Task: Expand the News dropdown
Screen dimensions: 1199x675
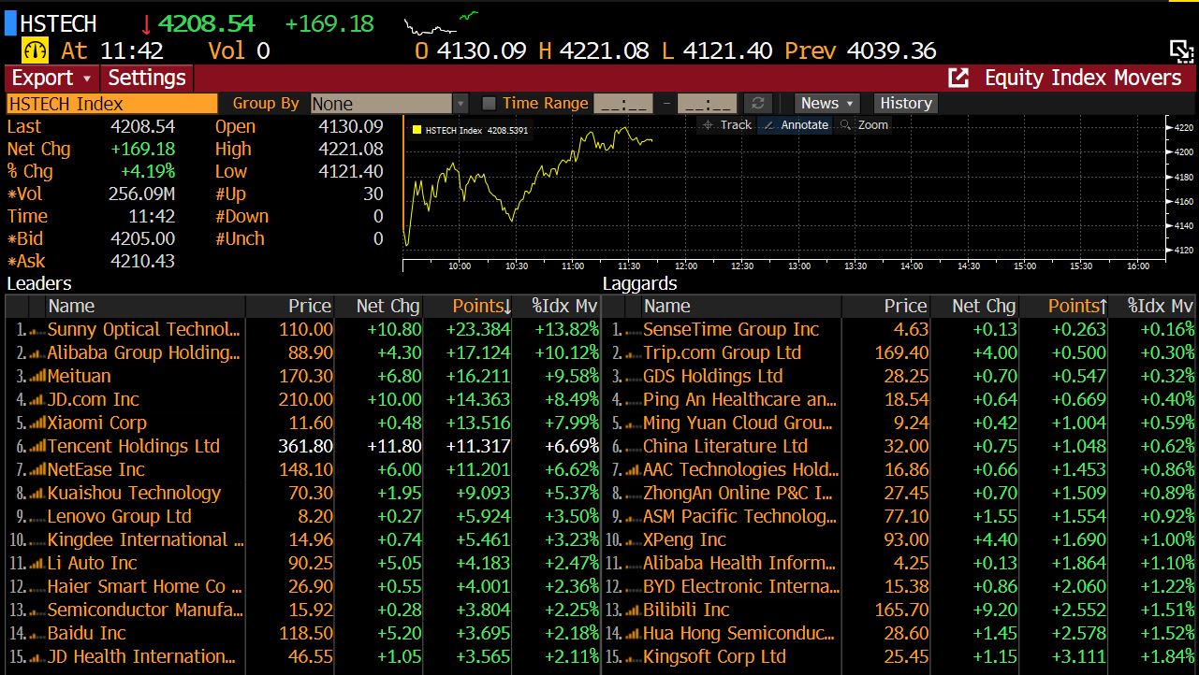Action: click(825, 103)
